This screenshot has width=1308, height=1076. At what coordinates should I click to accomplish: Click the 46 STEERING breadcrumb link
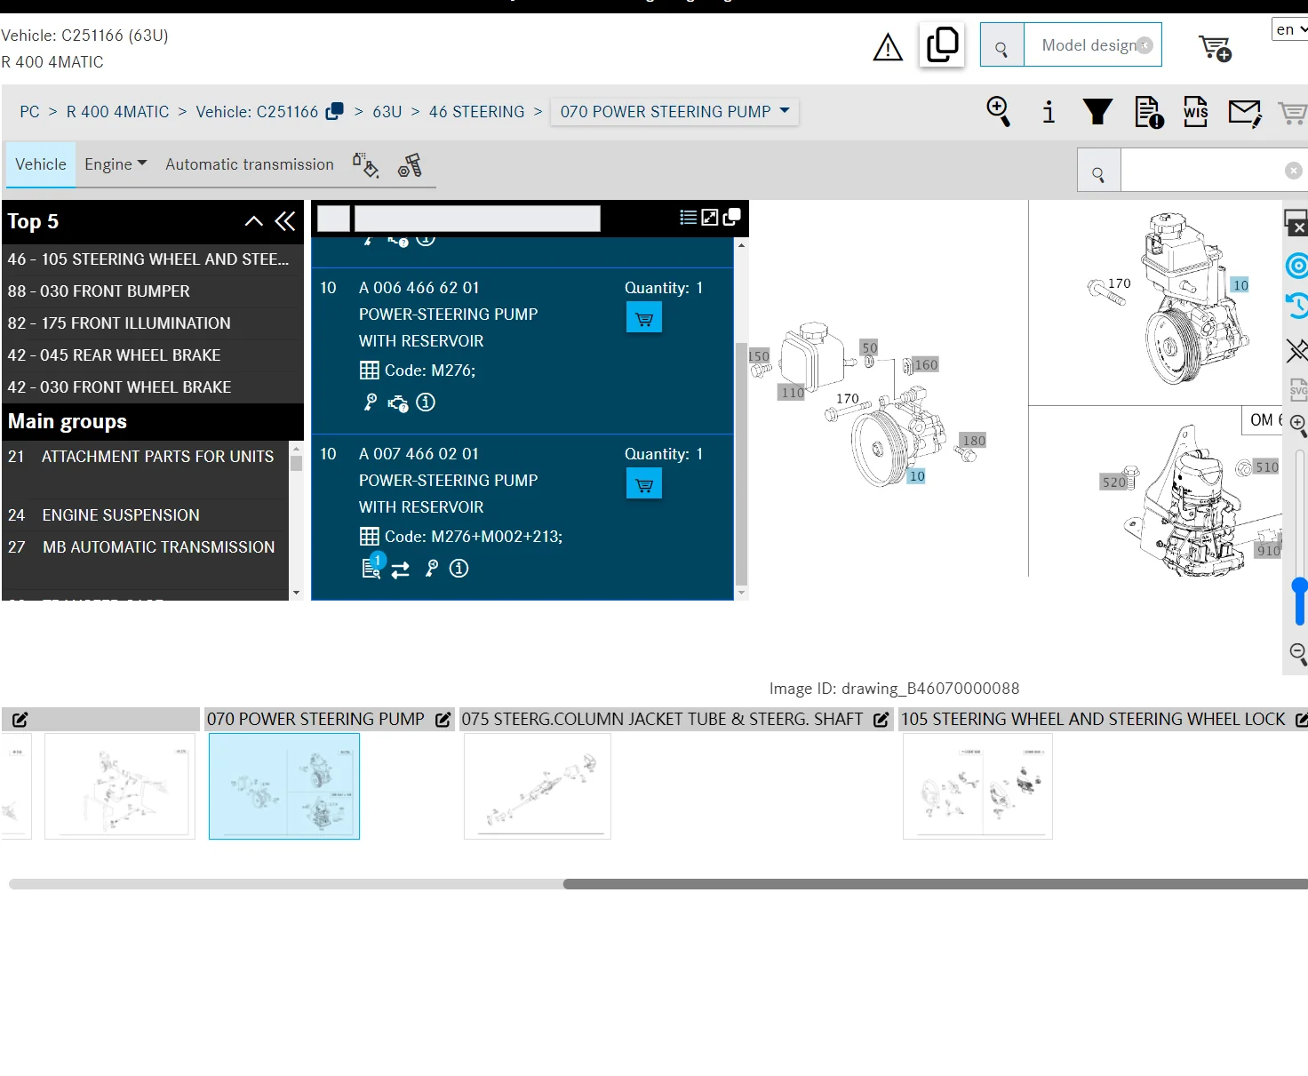click(477, 112)
